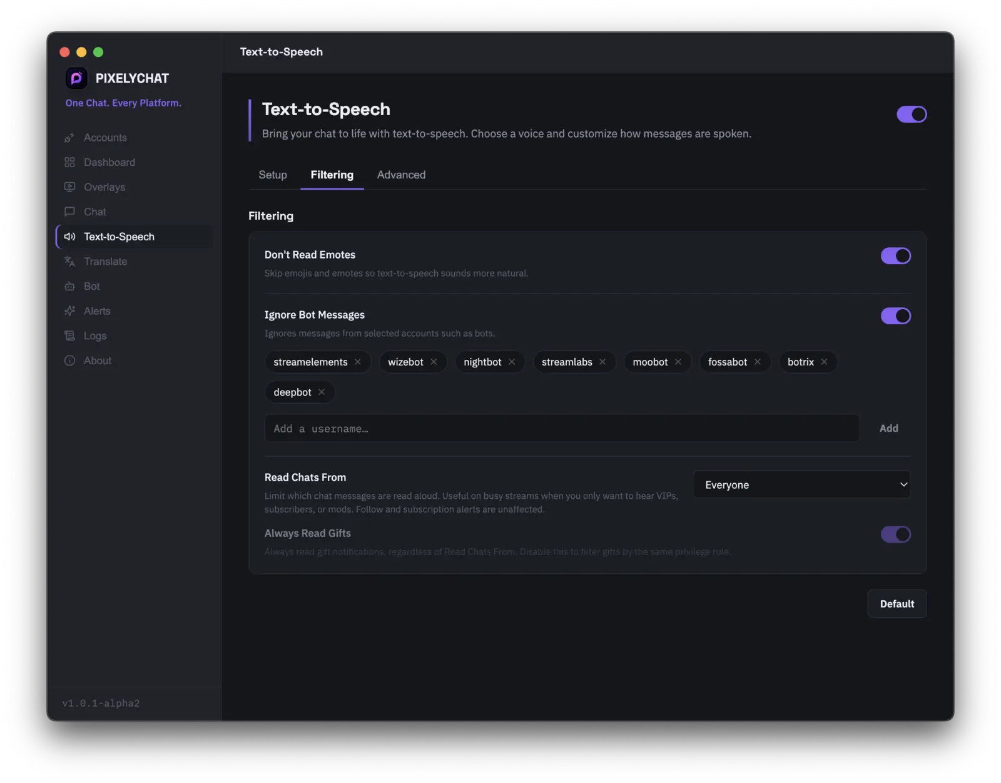
Task: Turn off Ignore Bot Messages switch
Action: [896, 315]
